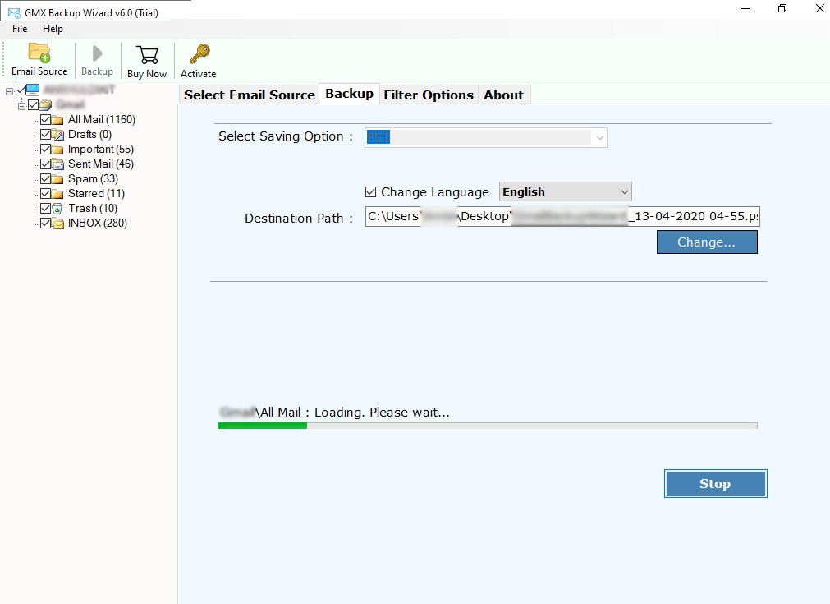Select the INBOX (280) tree label
Screen dimensions: 830x604
(x=98, y=223)
